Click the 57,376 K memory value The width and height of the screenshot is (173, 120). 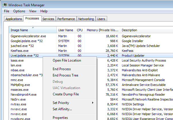(x=112, y=85)
